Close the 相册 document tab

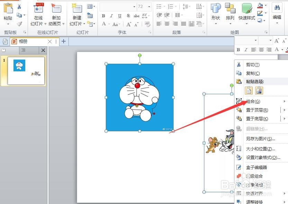[49, 42]
